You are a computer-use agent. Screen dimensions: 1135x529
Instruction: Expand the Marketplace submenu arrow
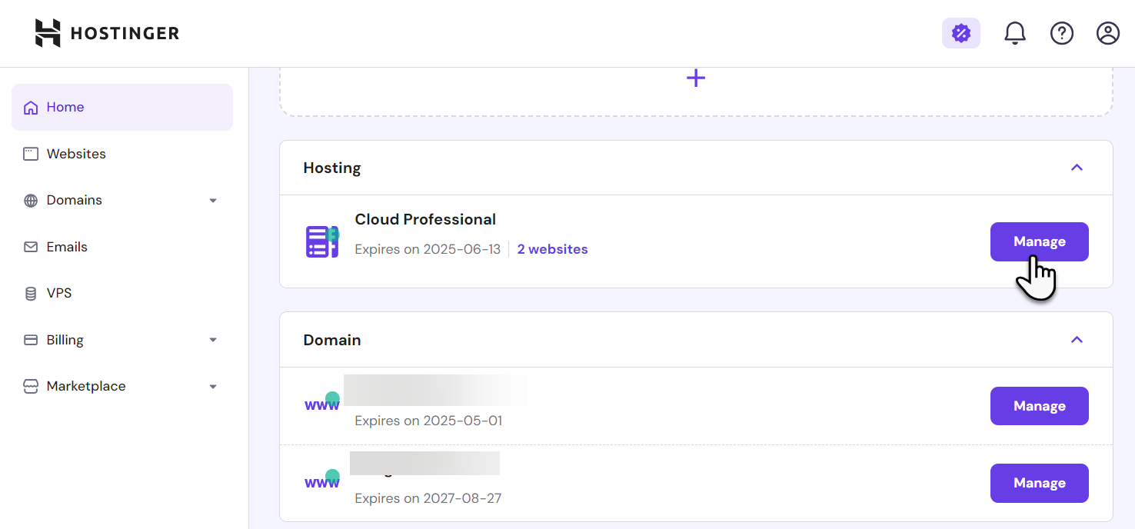pyautogui.click(x=213, y=387)
